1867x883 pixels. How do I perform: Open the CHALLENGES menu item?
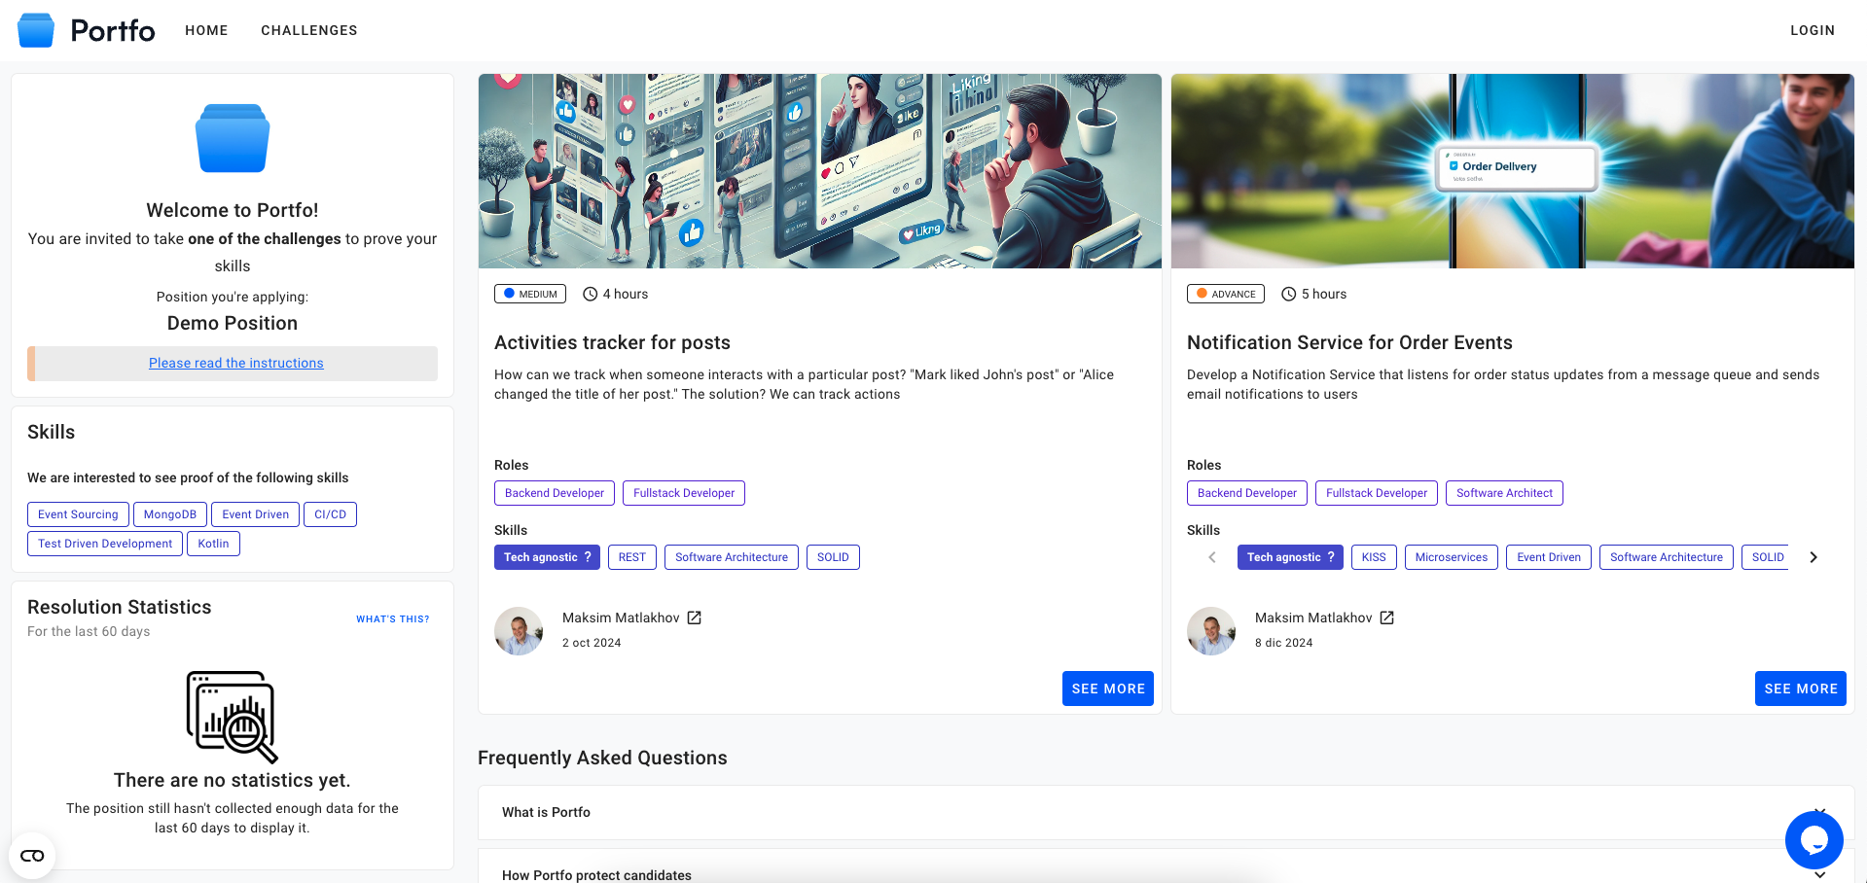pos(309,30)
